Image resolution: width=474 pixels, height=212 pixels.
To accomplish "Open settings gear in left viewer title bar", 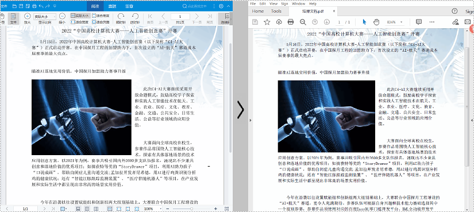I will pos(221,6).
